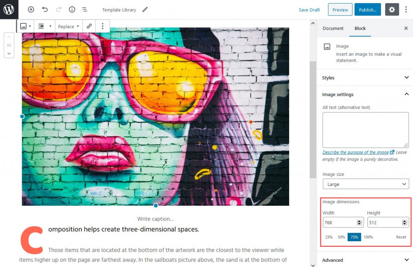
Task: Open the editor settings gear icon
Action: point(392,9)
